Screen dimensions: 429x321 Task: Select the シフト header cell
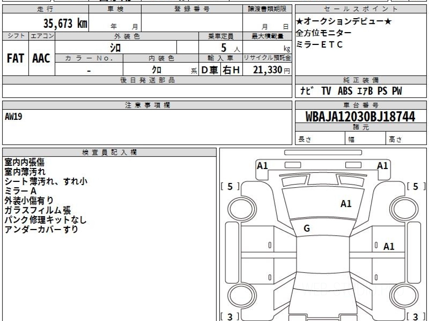(x=15, y=36)
